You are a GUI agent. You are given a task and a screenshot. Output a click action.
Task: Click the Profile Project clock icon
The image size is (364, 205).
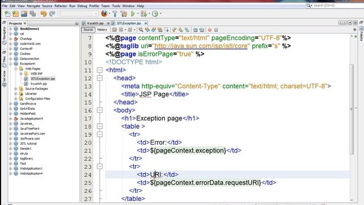click(155, 14)
